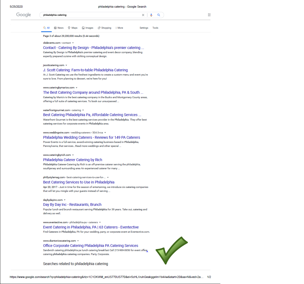Open search Settings

click(x=144, y=28)
